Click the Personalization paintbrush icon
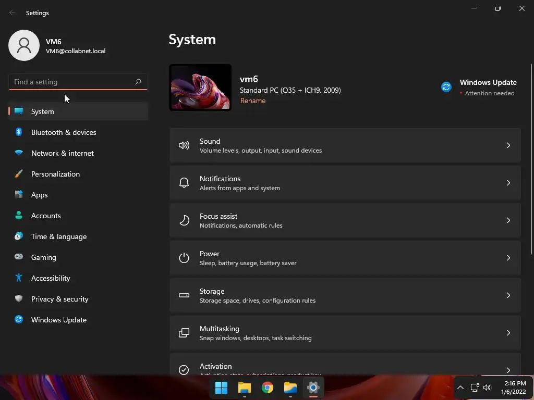534x400 pixels. point(19,174)
